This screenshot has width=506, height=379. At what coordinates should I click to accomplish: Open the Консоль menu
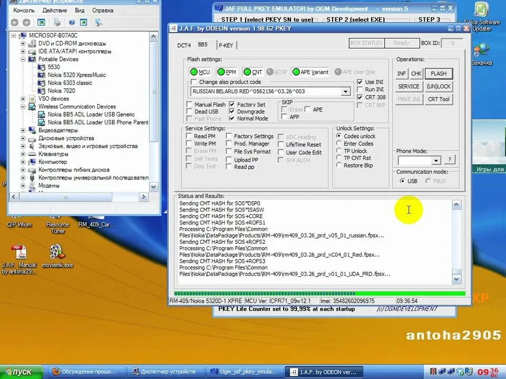tap(24, 11)
